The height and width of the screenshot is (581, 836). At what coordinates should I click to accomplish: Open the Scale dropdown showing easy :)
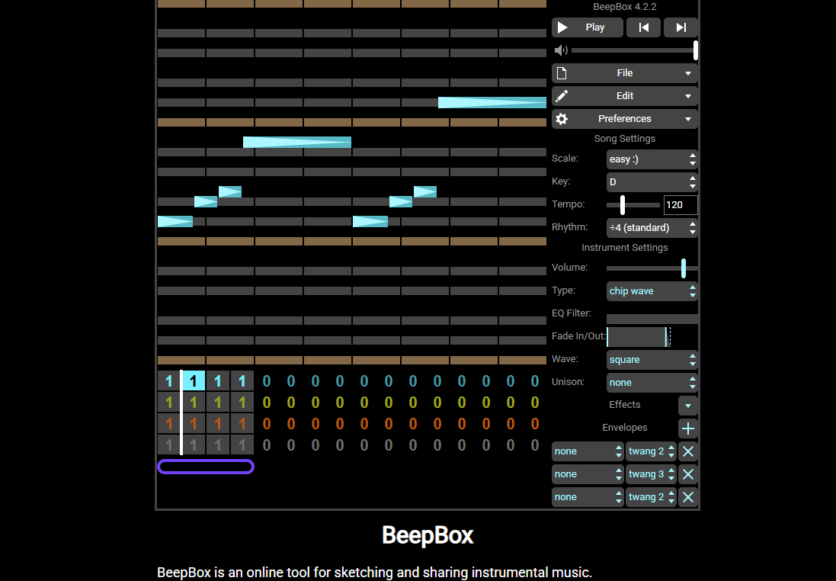tap(652, 159)
